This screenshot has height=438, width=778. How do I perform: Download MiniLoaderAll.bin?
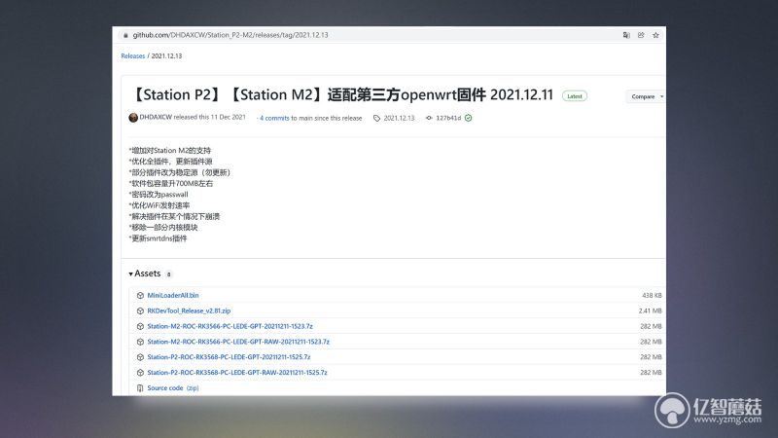point(173,296)
